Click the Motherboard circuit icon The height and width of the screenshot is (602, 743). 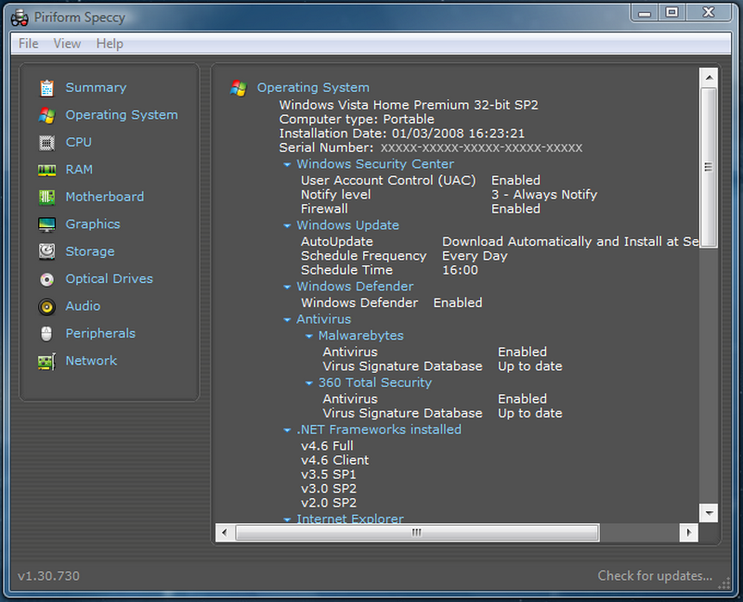[x=47, y=197]
